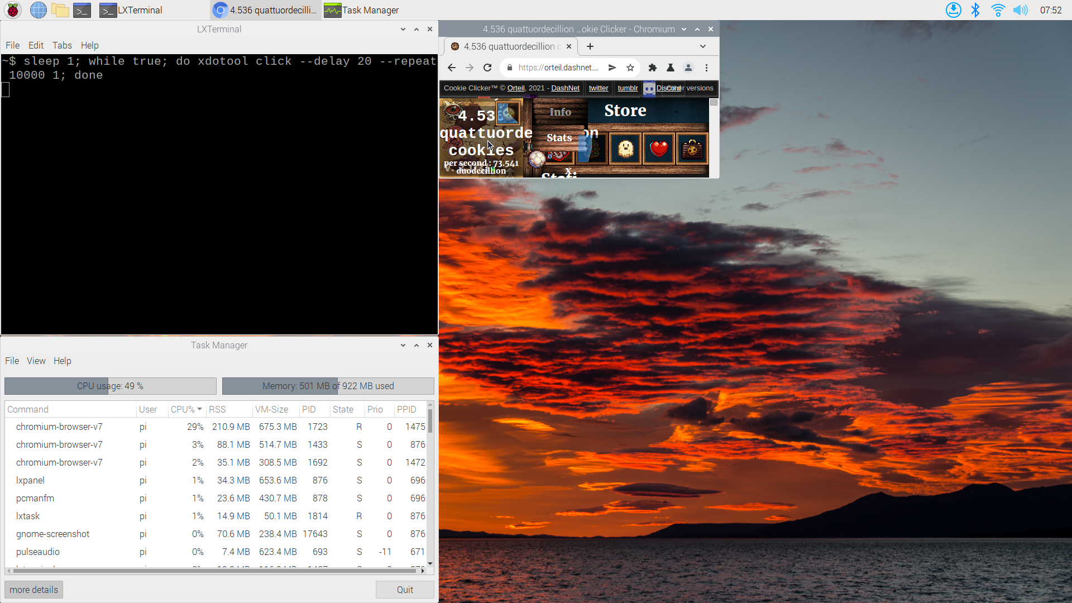Click the Chromium extensions puzzle icon

tap(652, 68)
